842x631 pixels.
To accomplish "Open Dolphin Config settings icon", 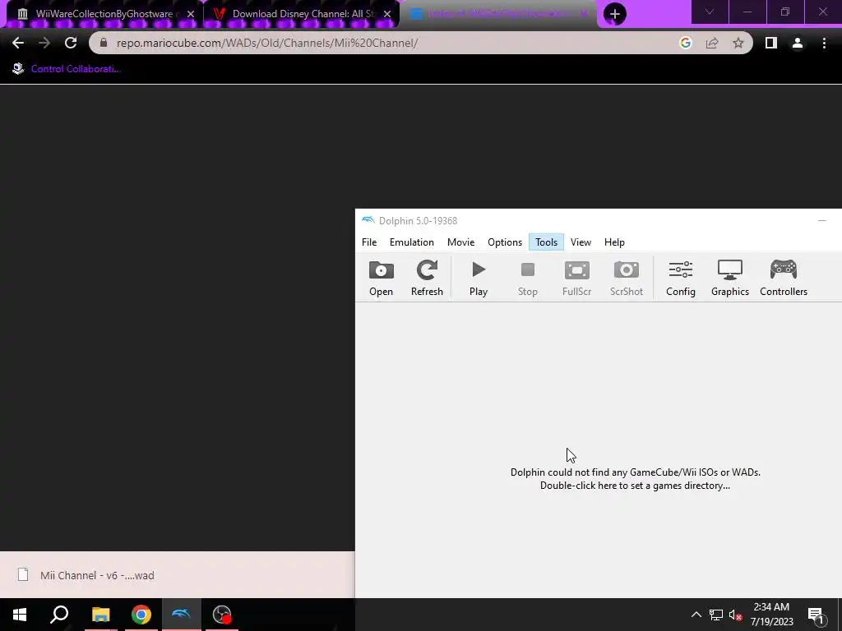I will (x=680, y=278).
